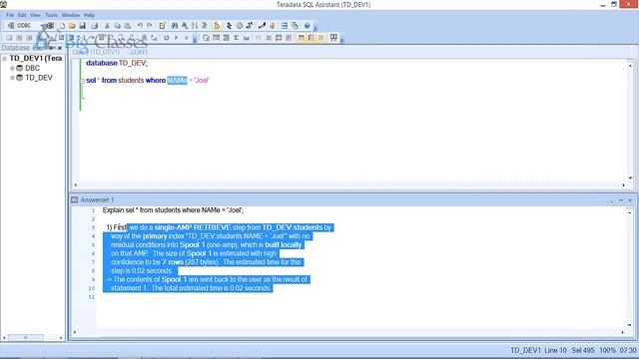Image resolution: width=639 pixels, height=359 pixels.
Task: Click the play triangle icon in second toolbar
Action: point(176,38)
